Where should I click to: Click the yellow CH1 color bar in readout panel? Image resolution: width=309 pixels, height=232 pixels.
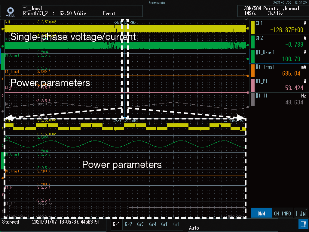pos(253,27)
